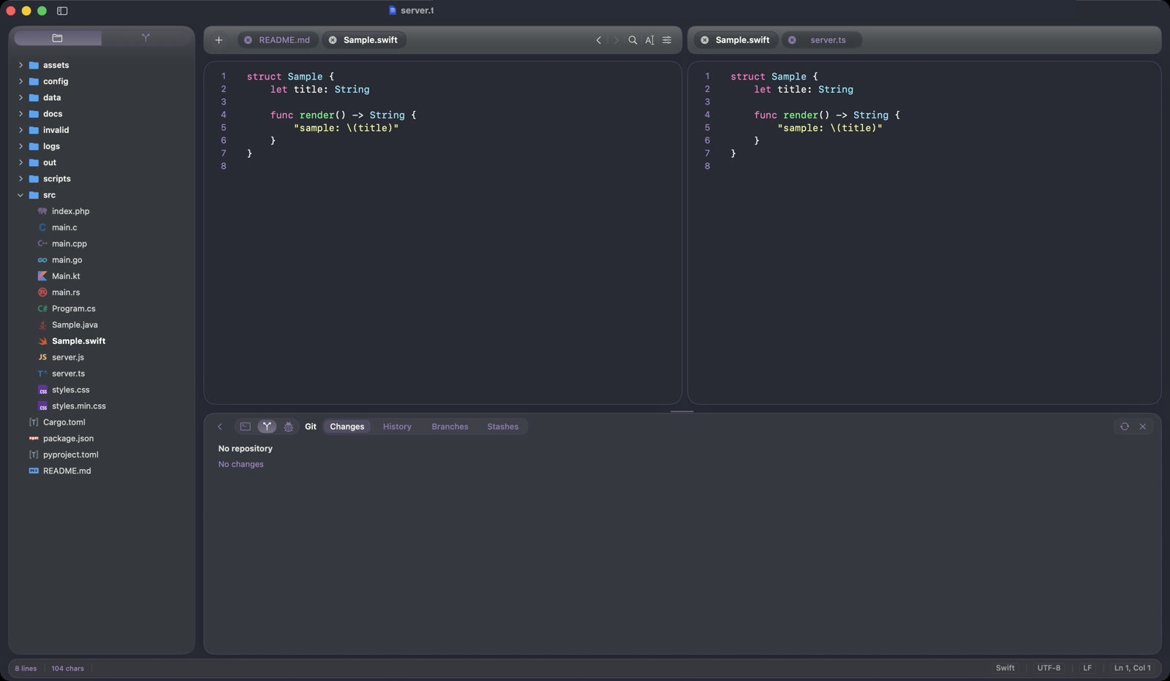Open the font size text options icon
This screenshot has height=681, width=1170.
pyautogui.click(x=649, y=40)
